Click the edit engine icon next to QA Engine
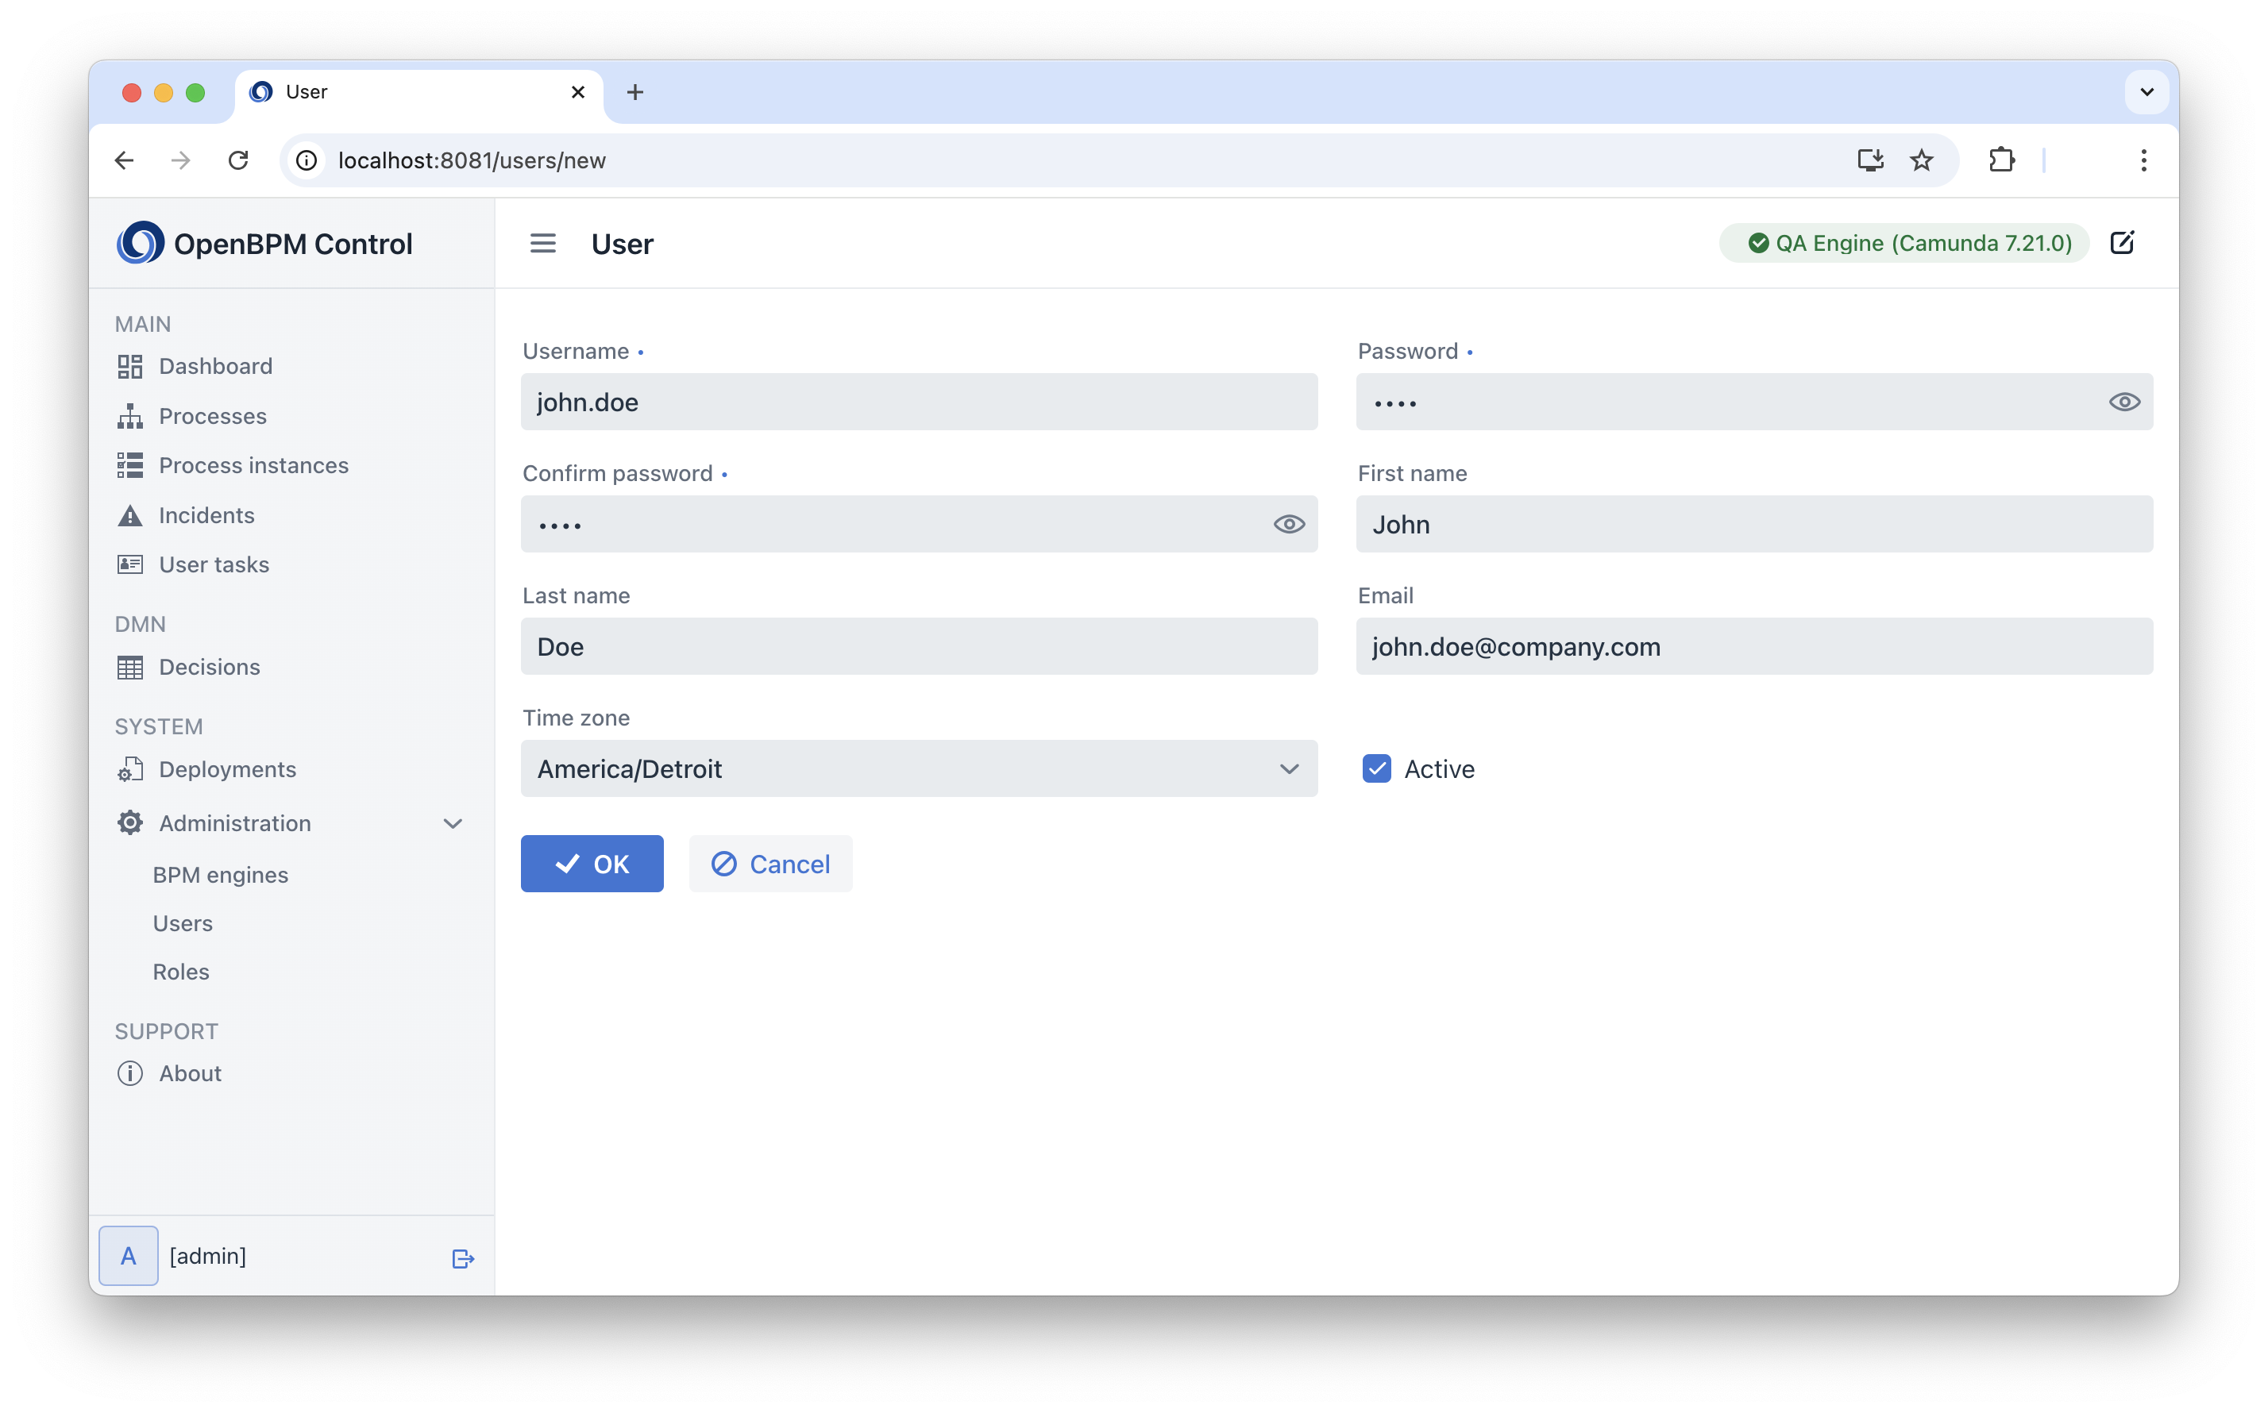 click(x=2122, y=243)
